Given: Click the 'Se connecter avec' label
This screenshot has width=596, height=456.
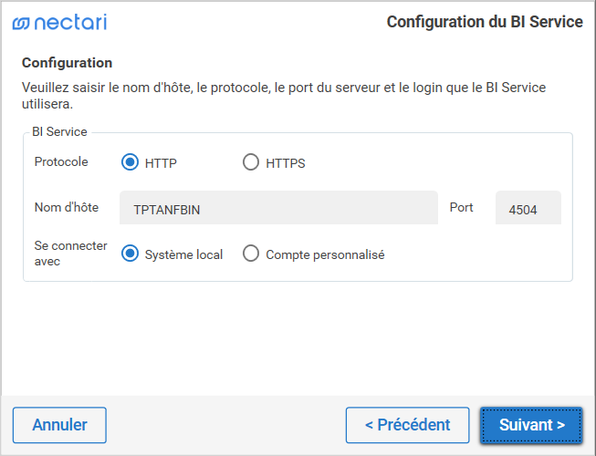Looking at the screenshot, I should click(71, 253).
